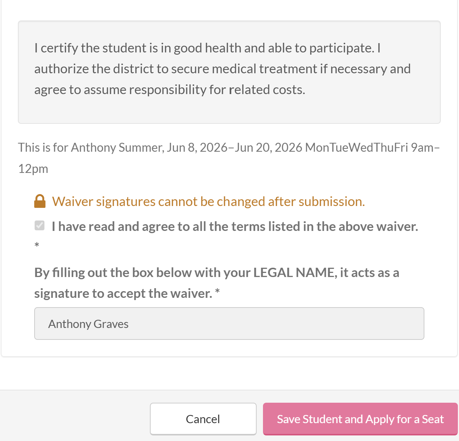Click the orange lock icon
Viewport: 459px width, 441px height.
coord(40,201)
